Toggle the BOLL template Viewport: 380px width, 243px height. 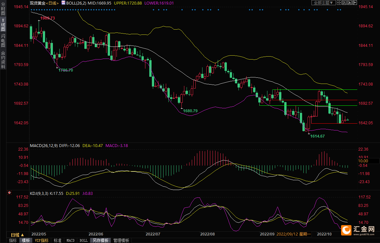coord(83,240)
